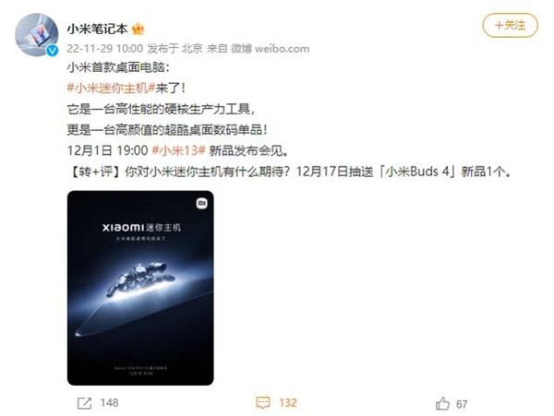This screenshot has height=416, width=554.
Task: Click the post timestamp 22-11-29 10:00
Action: (x=105, y=48)
